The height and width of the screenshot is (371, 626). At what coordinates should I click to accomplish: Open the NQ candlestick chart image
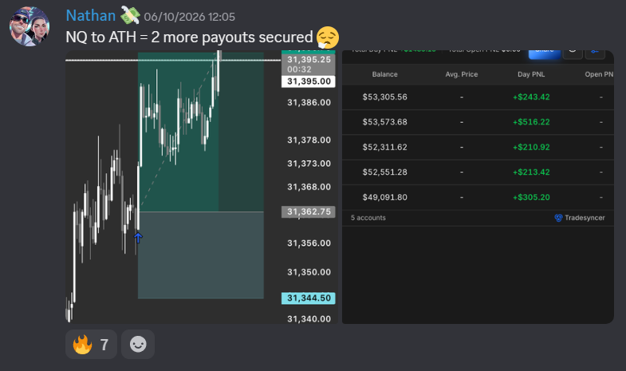click(202, 187)
